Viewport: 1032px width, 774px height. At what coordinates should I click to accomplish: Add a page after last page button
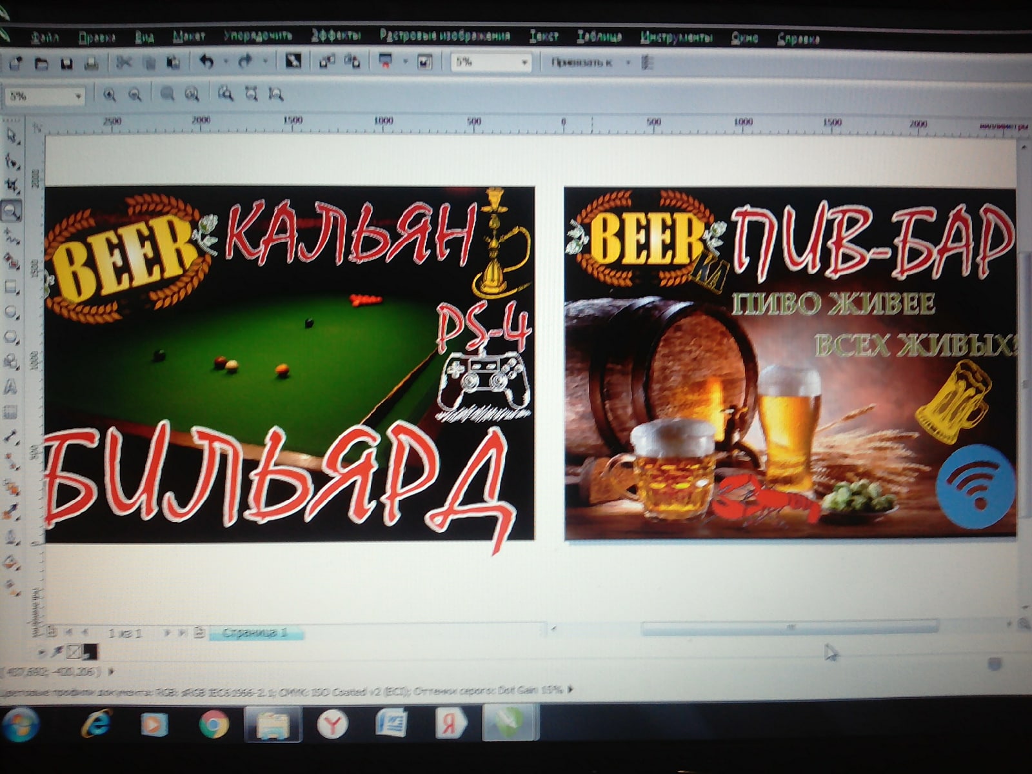pyautogui.click(x=199, y=633)
